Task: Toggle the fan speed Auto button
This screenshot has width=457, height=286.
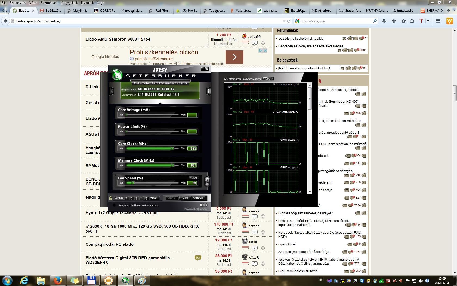Action: click(x=194, y=178)
